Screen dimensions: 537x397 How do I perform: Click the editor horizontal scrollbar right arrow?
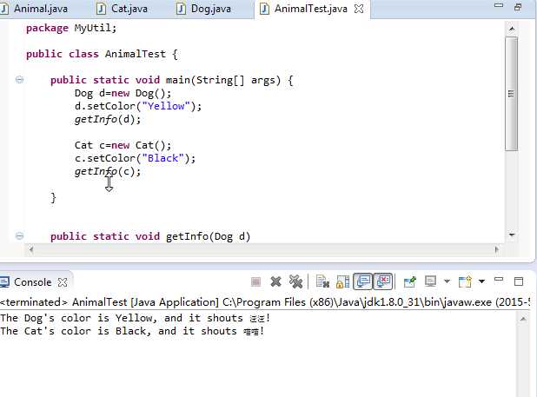pyautogui.click(x=496, y=249)
